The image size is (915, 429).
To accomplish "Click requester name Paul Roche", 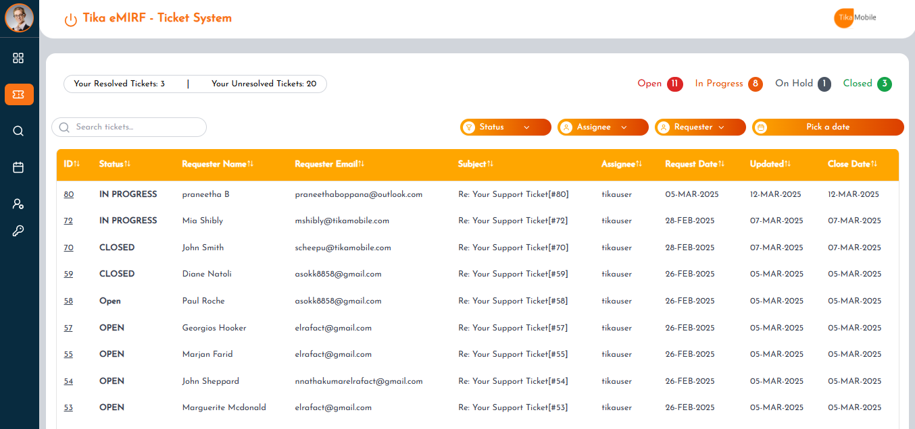I will pyautogui.click(x=203, y=301).
